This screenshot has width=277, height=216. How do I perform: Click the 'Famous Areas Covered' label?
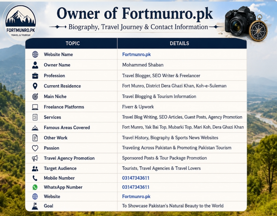(x=67, y=127)
